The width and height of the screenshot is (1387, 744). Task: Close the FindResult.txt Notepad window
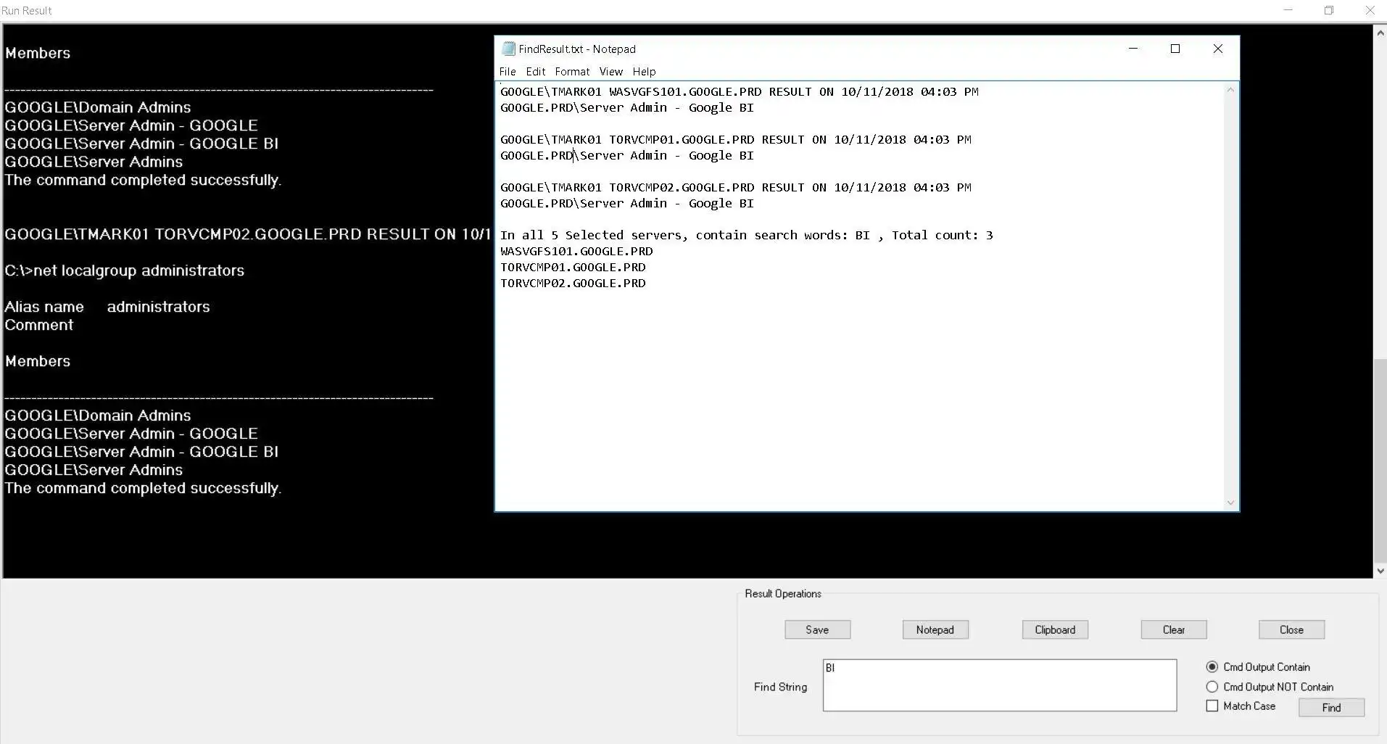(x=1218, y=49)
